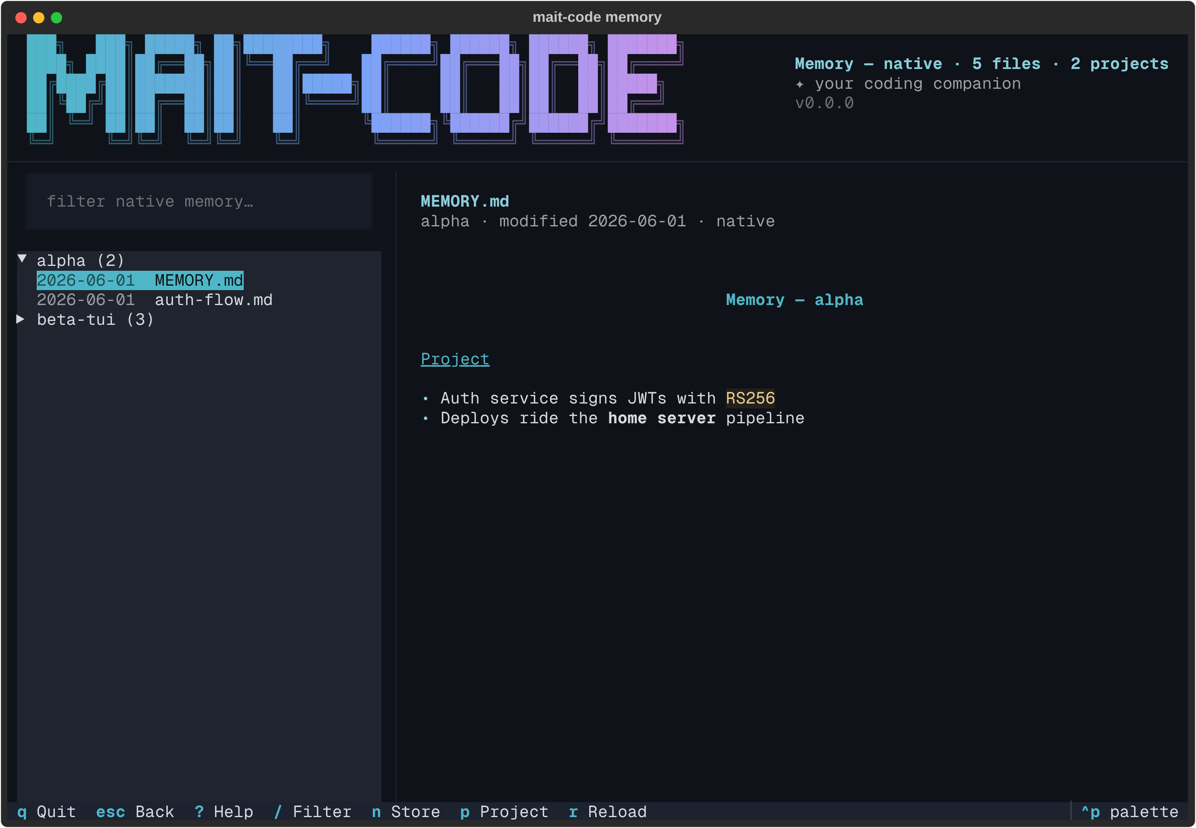The width and height of the screenshot is (1196, 828).
Task: Open auth-flow.md in the file tree
Action: (154, 300)
